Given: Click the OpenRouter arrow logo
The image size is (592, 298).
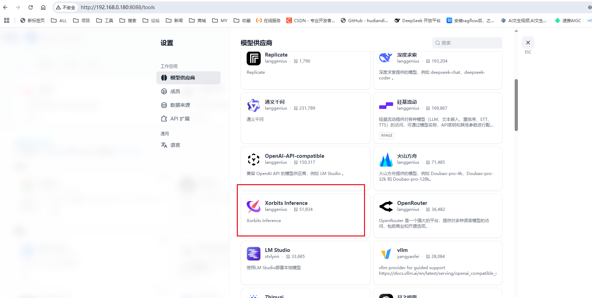Looking at the screenshot, I should click(386, 206).
